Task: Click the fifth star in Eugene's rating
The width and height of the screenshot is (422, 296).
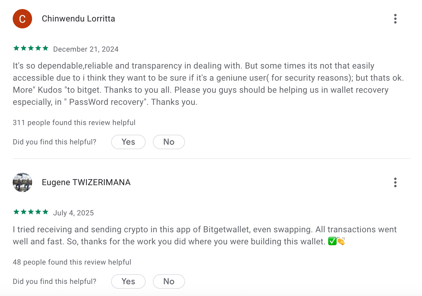Action: pyautogui.click(x=45, y=212)
